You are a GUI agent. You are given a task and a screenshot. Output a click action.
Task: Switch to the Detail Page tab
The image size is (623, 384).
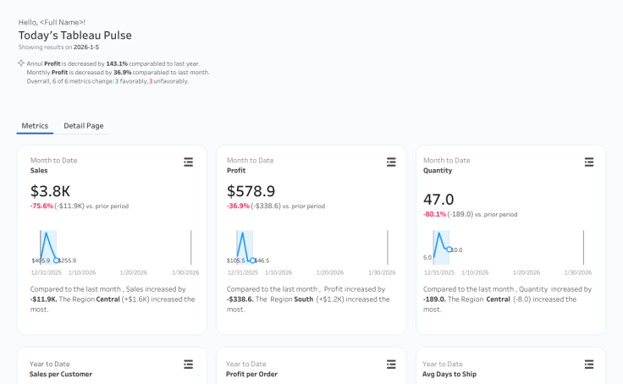pos(84,126)
